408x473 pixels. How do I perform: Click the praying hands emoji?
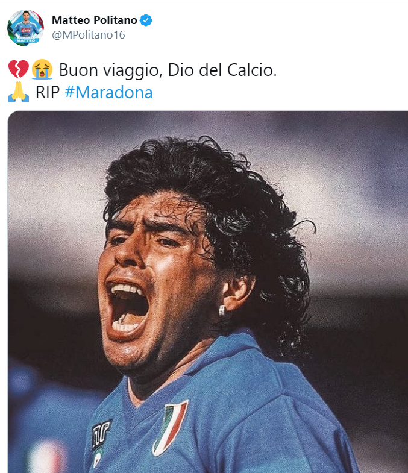[19, 92]
